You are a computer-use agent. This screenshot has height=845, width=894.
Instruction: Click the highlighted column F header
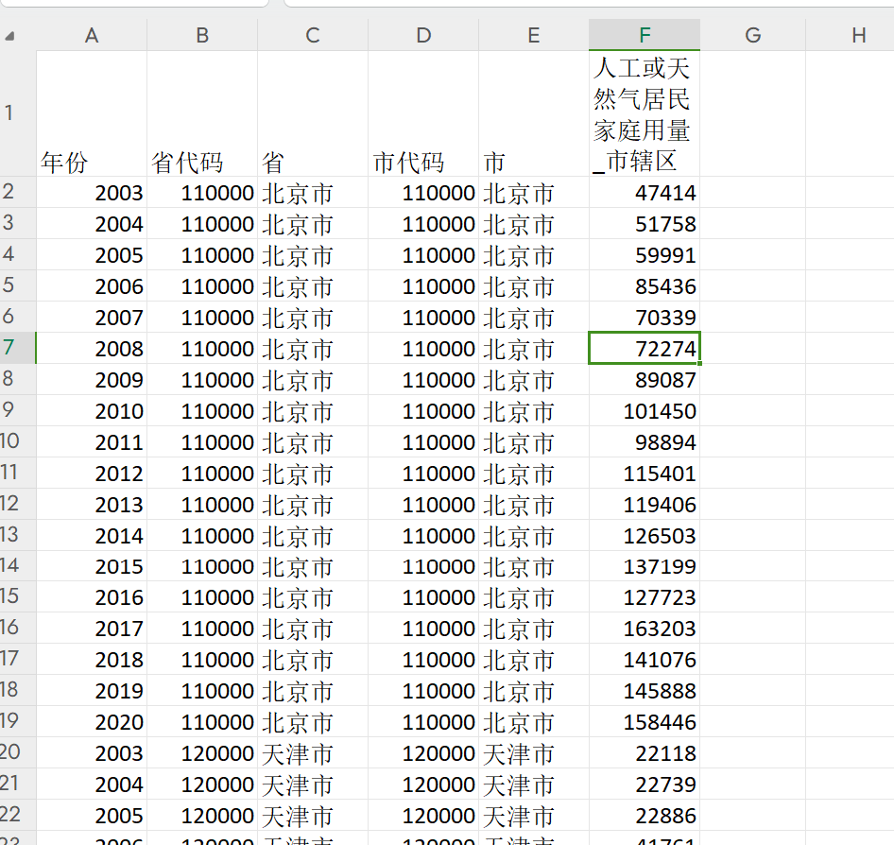tap(645, 35)
